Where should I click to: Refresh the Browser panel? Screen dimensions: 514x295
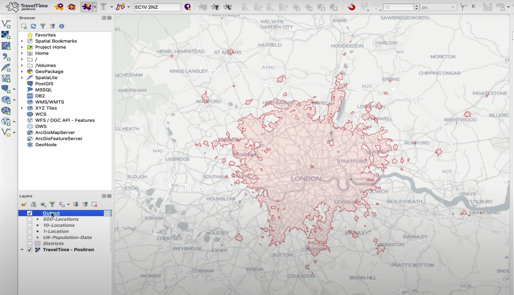33,26
